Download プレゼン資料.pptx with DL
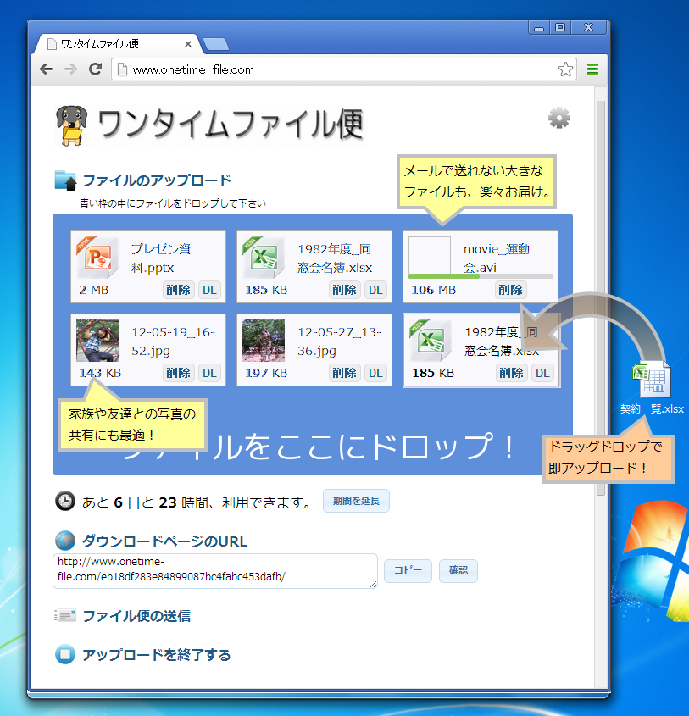This screenshot has height=716, width=689. pyautogui.click(x=209, y=290)
